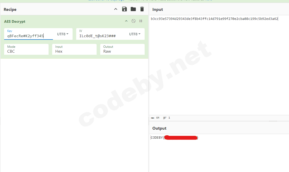Save the recipe with floppy icon
This screenshot has height=172, width=289.
coord(124,9)
